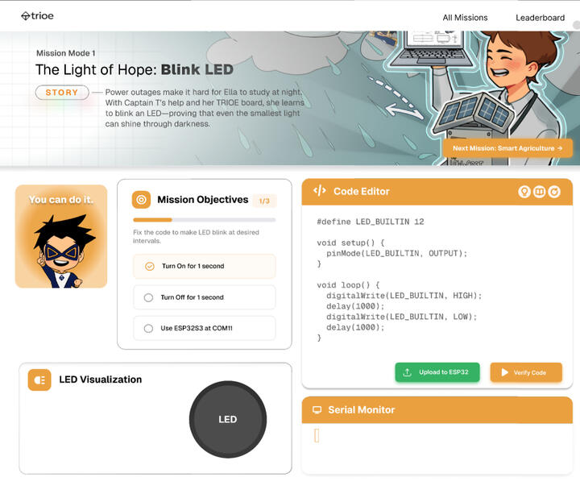Click the Upload to ESP32 button

tap(437, 372)
